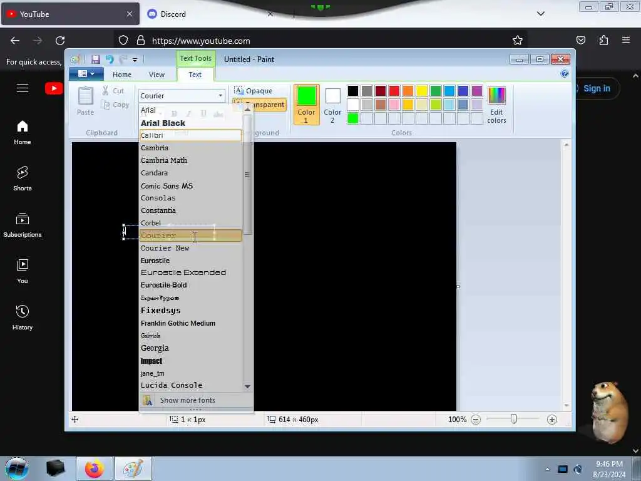
Task: Click the YouTube logo icon
Action: click(x=54, y=88)
